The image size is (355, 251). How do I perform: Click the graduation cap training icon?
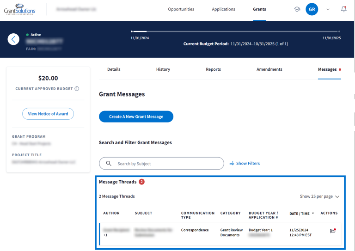[x=297, y=9]
